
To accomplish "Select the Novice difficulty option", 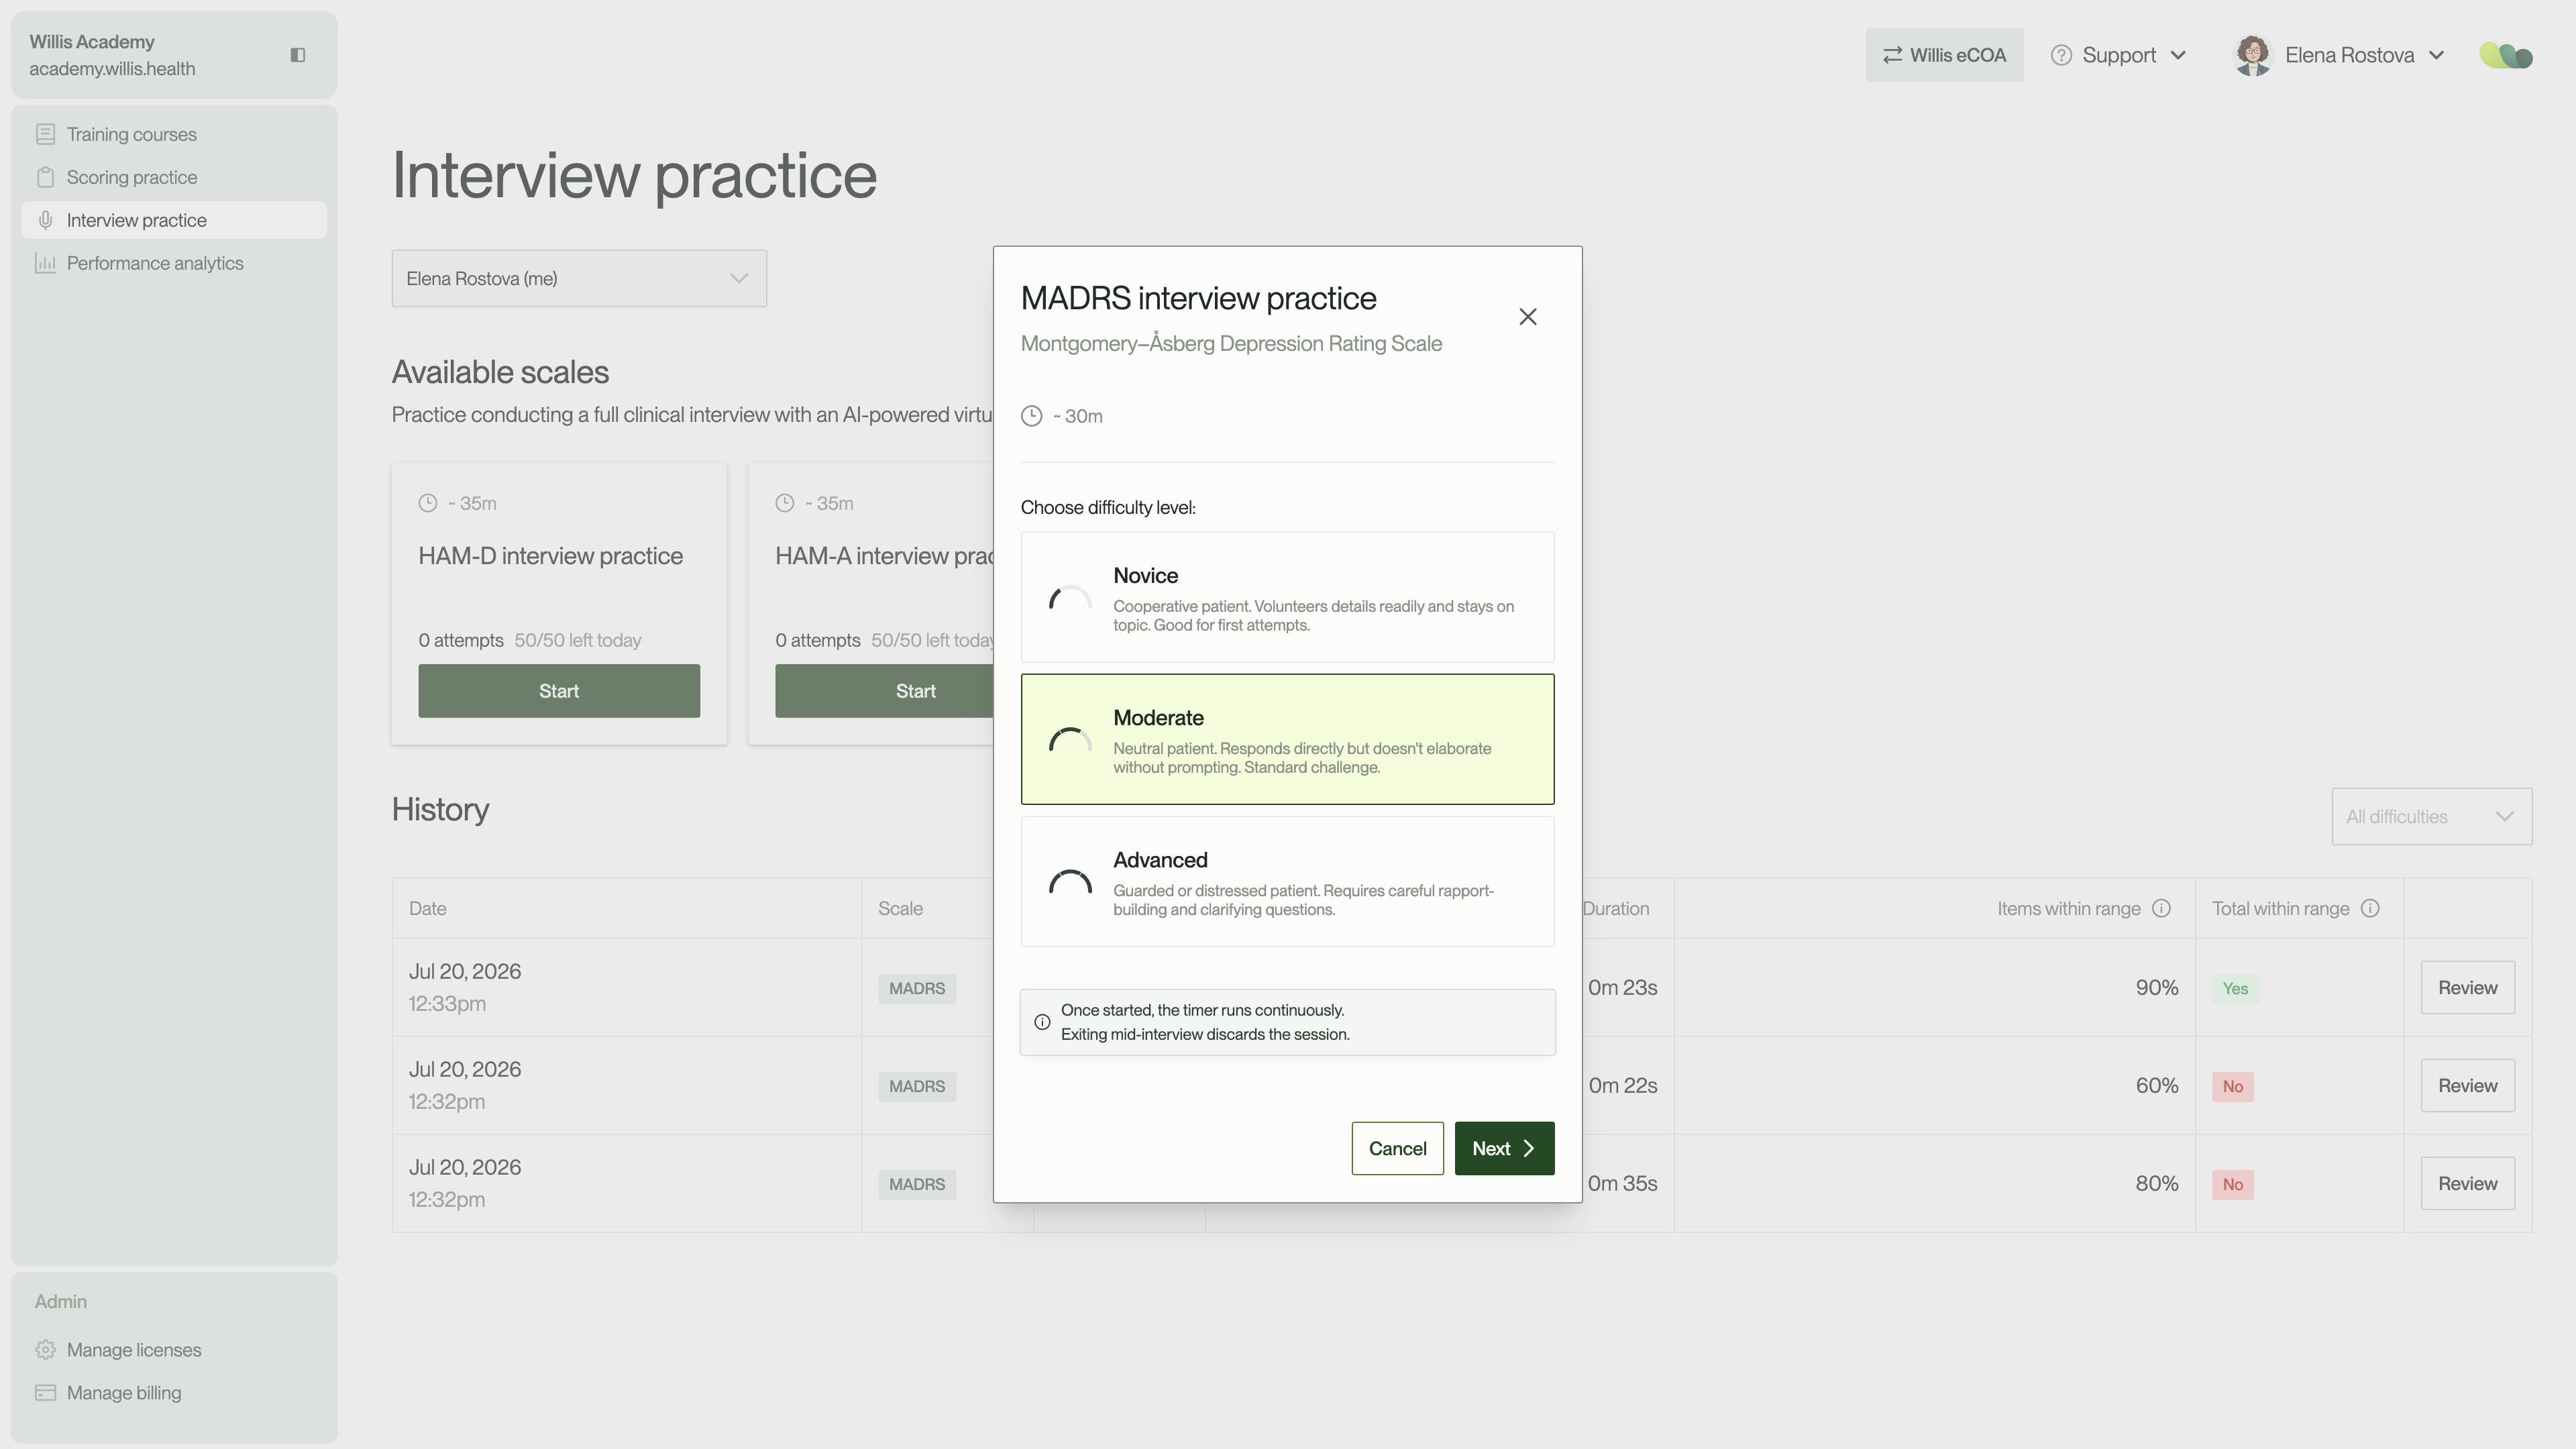I will click(x=1287, y=597).
